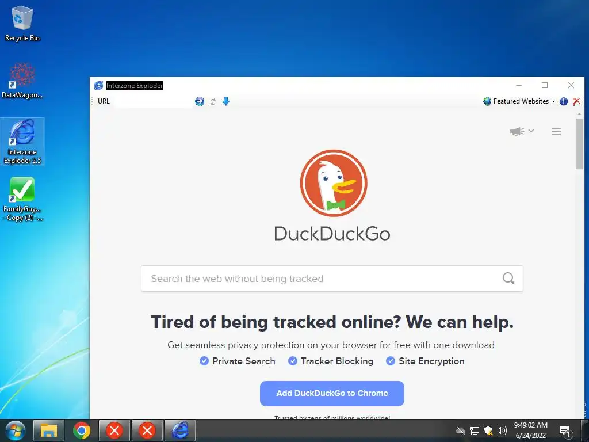This screenshot has height=442, width=589.
Task: Open the DuckDuckGo hamburger menu
Action: pos(556,131)
